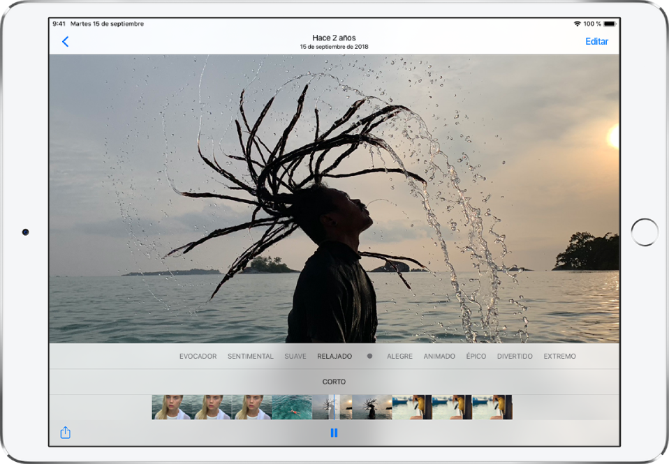669x464 pixels.
Task: Pause the memory movie playback
Action: tap(334, 433)
